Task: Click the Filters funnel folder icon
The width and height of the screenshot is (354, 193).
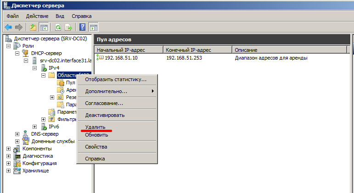Action: (52, 119)
